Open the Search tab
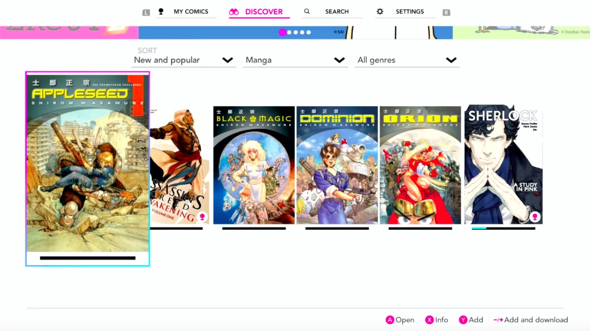 tap(332, 12)
